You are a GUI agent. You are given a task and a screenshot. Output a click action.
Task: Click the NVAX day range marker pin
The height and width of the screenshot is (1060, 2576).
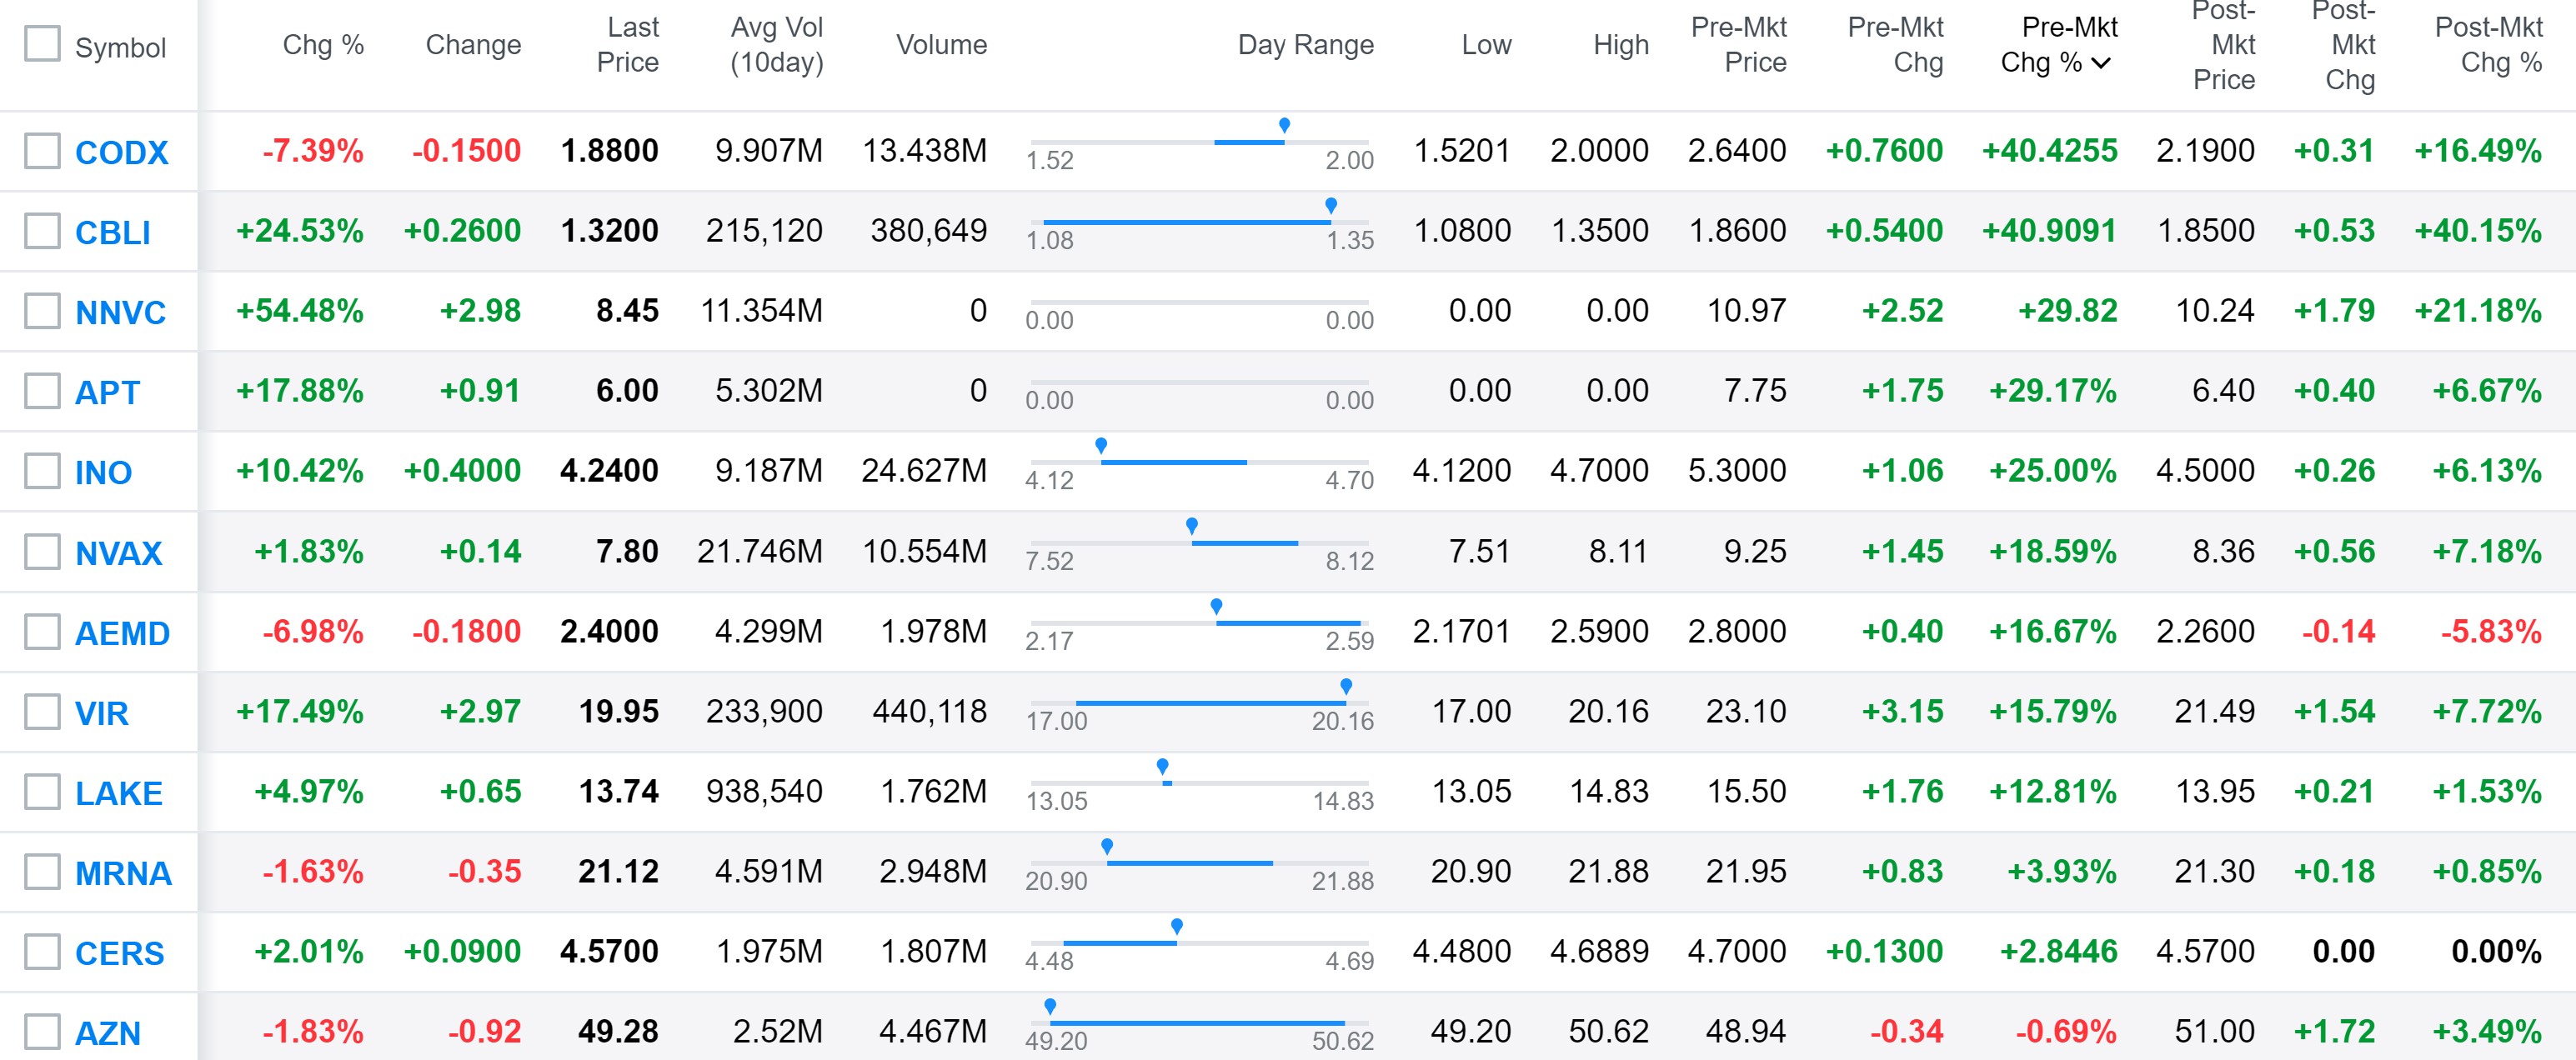[1191, 526]
